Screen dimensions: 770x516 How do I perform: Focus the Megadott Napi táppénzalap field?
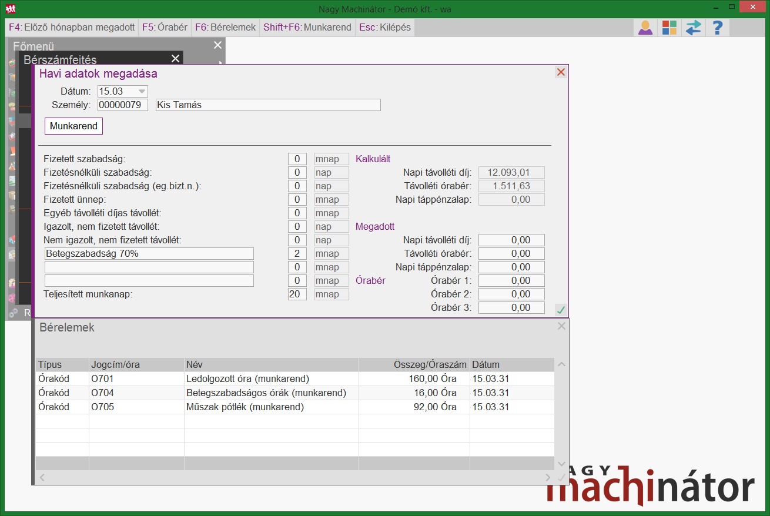511,267
